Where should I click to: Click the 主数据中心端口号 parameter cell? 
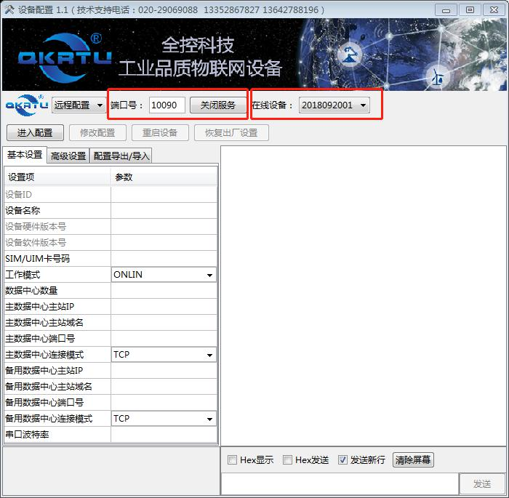164,339
